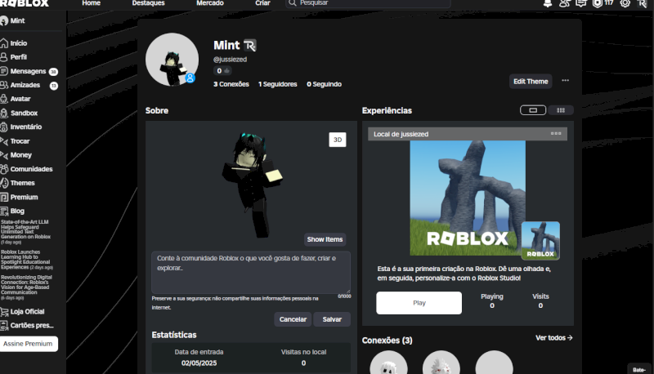Click the Trocar icon in sidebar
Viewport: 654px width, 374px height.
click(x=4, y=141)
